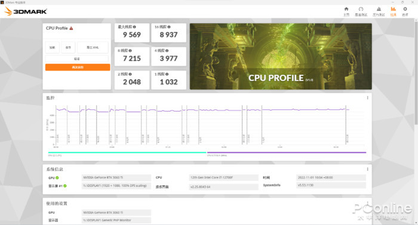This screenshot has height=225, width=418.
Task: Click the vertical scrollbar on right edge
Action: click(416, 72)
